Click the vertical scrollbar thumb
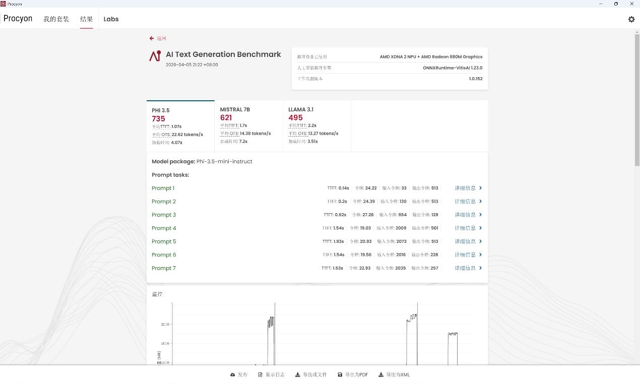This screenshot has height=384, width=640. (x=637, y=101)
